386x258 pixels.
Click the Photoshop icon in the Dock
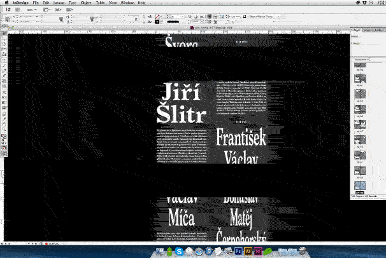(x=238, y=252)
